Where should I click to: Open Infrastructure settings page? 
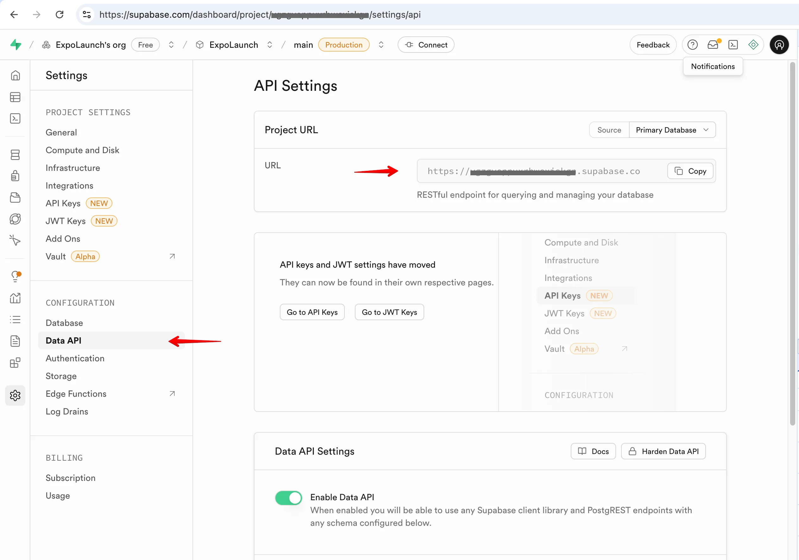pos(73,168)
